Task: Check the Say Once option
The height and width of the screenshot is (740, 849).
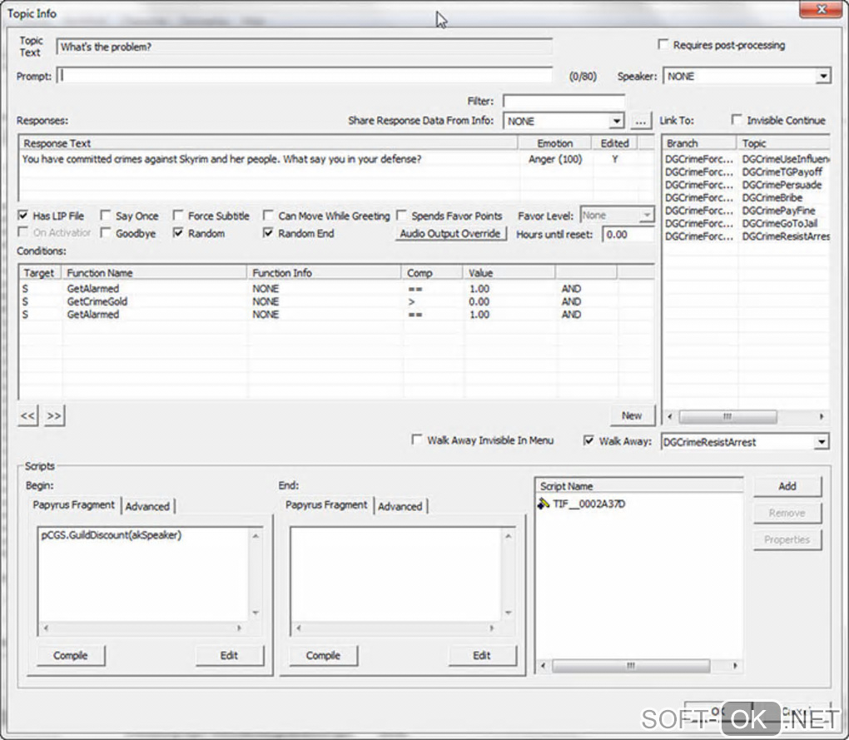Action: point(106,216)
